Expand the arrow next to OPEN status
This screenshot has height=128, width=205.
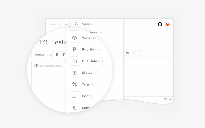pos(60,24)
